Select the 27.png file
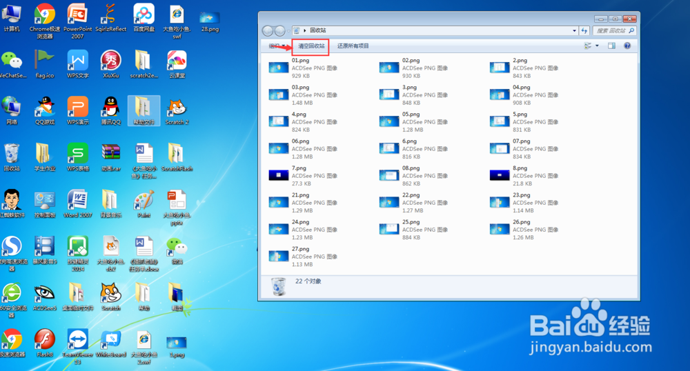The width and height of the screenshot is (690, 371). coord(304,257)
